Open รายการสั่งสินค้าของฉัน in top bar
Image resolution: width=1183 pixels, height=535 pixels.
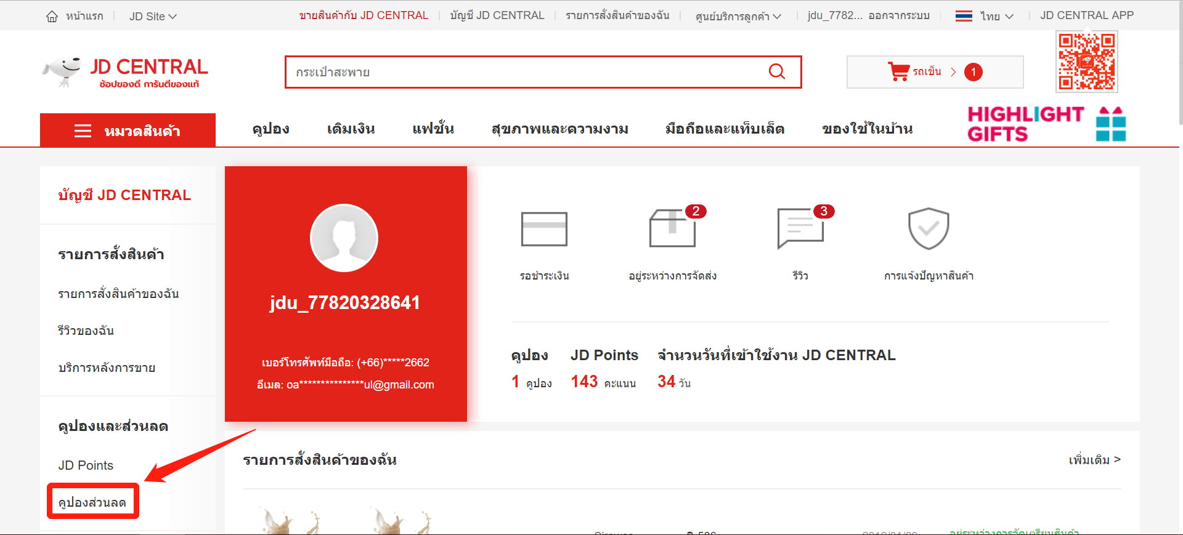click(x=617, y=15)
